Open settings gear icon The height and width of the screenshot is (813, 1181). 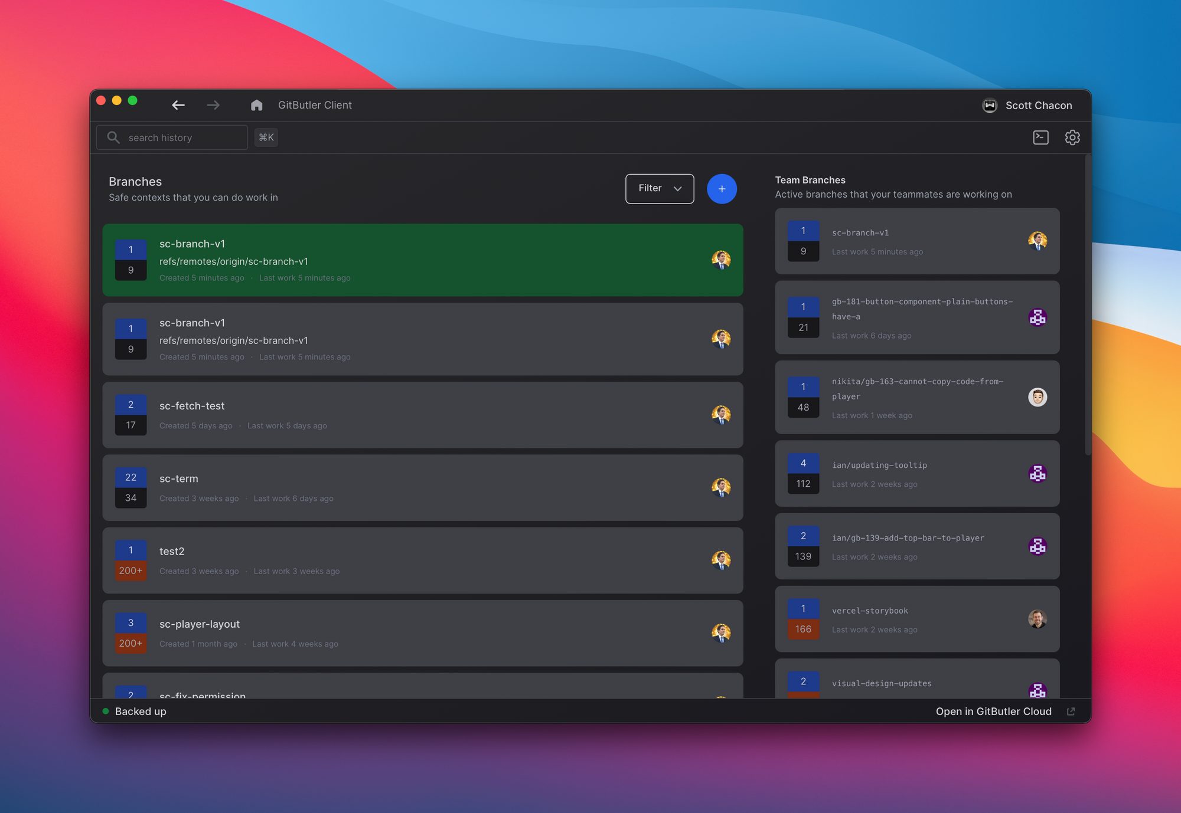1072,137
